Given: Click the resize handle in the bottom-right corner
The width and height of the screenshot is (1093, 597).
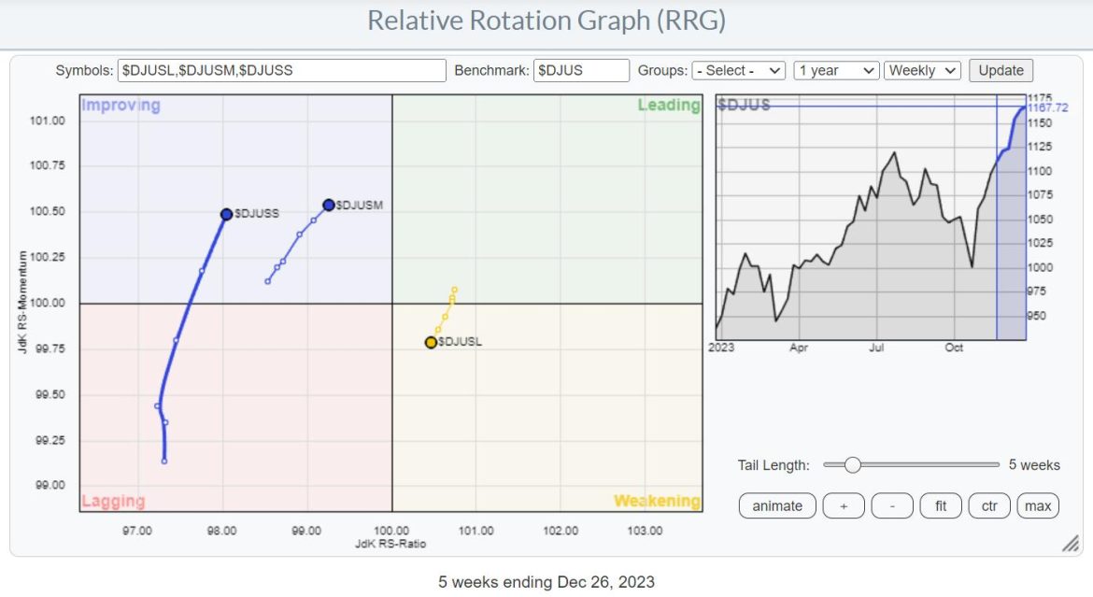Looking at the screenshot, I should pos(1072,542).
